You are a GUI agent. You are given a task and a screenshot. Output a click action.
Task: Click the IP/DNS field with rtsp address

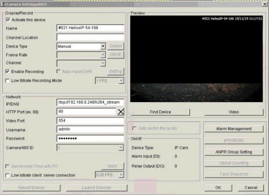point(90,102)
